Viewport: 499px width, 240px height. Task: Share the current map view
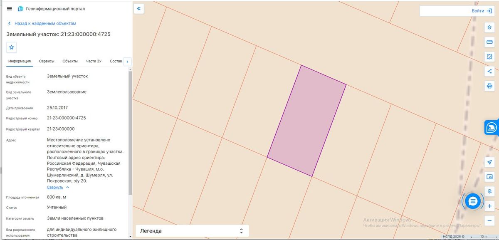[x=489, y=72]
